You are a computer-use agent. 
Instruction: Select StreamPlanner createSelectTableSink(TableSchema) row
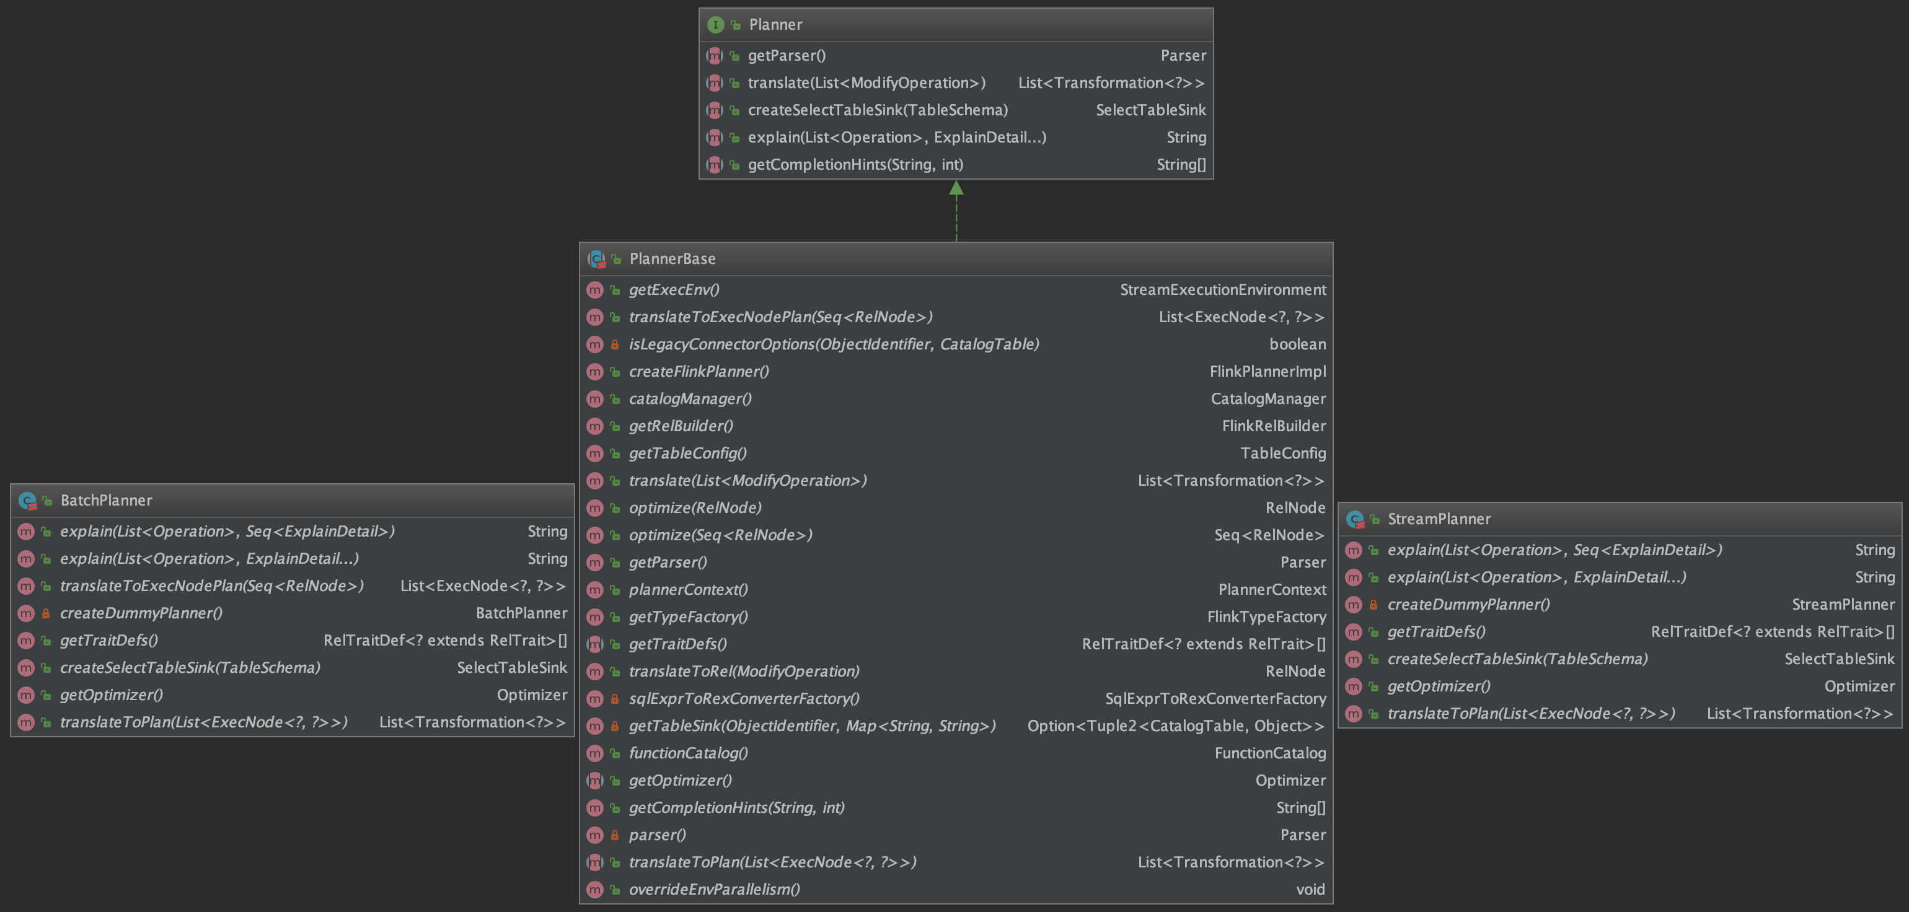1620,659
